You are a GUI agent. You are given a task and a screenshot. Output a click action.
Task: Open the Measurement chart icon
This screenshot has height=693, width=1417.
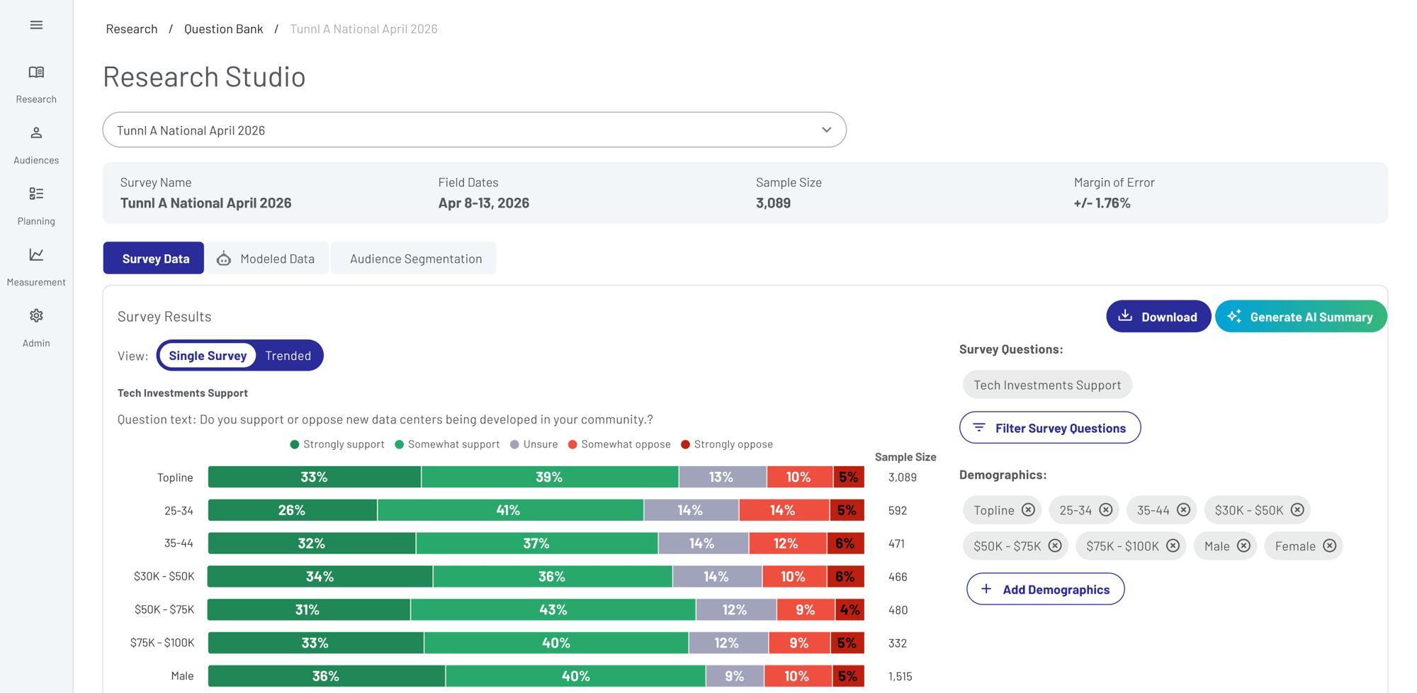pyautogui.click(x=36, y=254)
